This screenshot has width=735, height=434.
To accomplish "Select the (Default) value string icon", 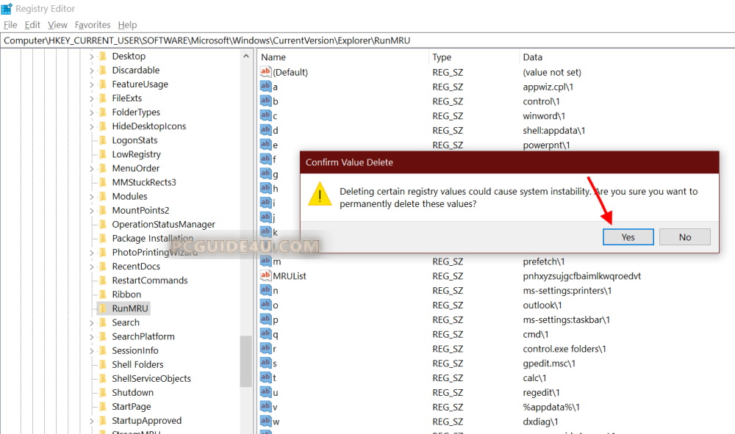I will click(x=266, y=72).
